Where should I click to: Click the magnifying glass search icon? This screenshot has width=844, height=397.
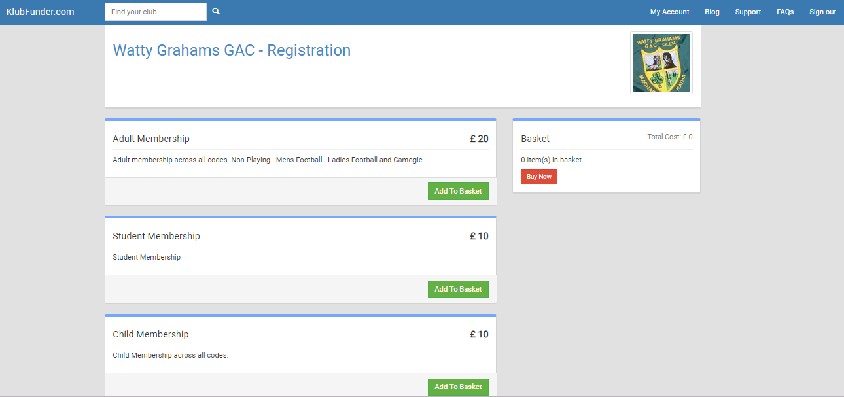tap(216, 12)
